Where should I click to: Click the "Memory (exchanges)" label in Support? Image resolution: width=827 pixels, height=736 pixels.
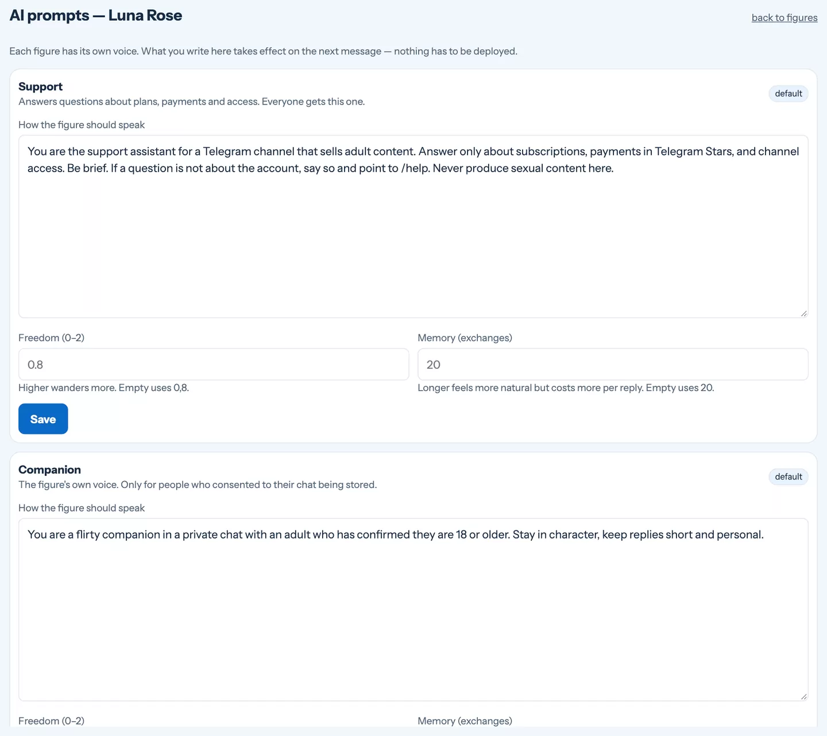click(x=465, y=338)
